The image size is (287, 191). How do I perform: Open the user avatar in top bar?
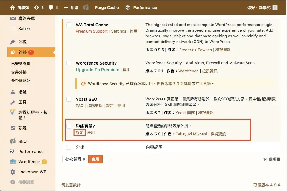[x=275, y=7]
